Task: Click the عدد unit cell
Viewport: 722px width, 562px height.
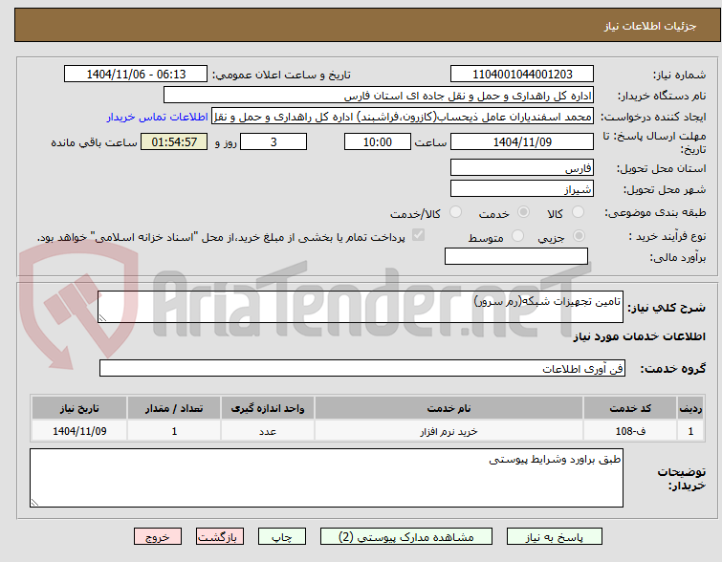Action: pos(268,431)
